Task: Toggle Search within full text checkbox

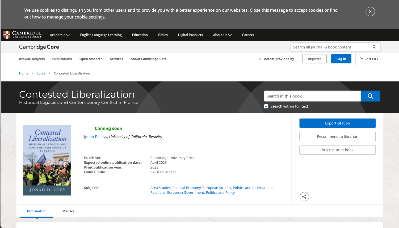Action: [266, 106]
